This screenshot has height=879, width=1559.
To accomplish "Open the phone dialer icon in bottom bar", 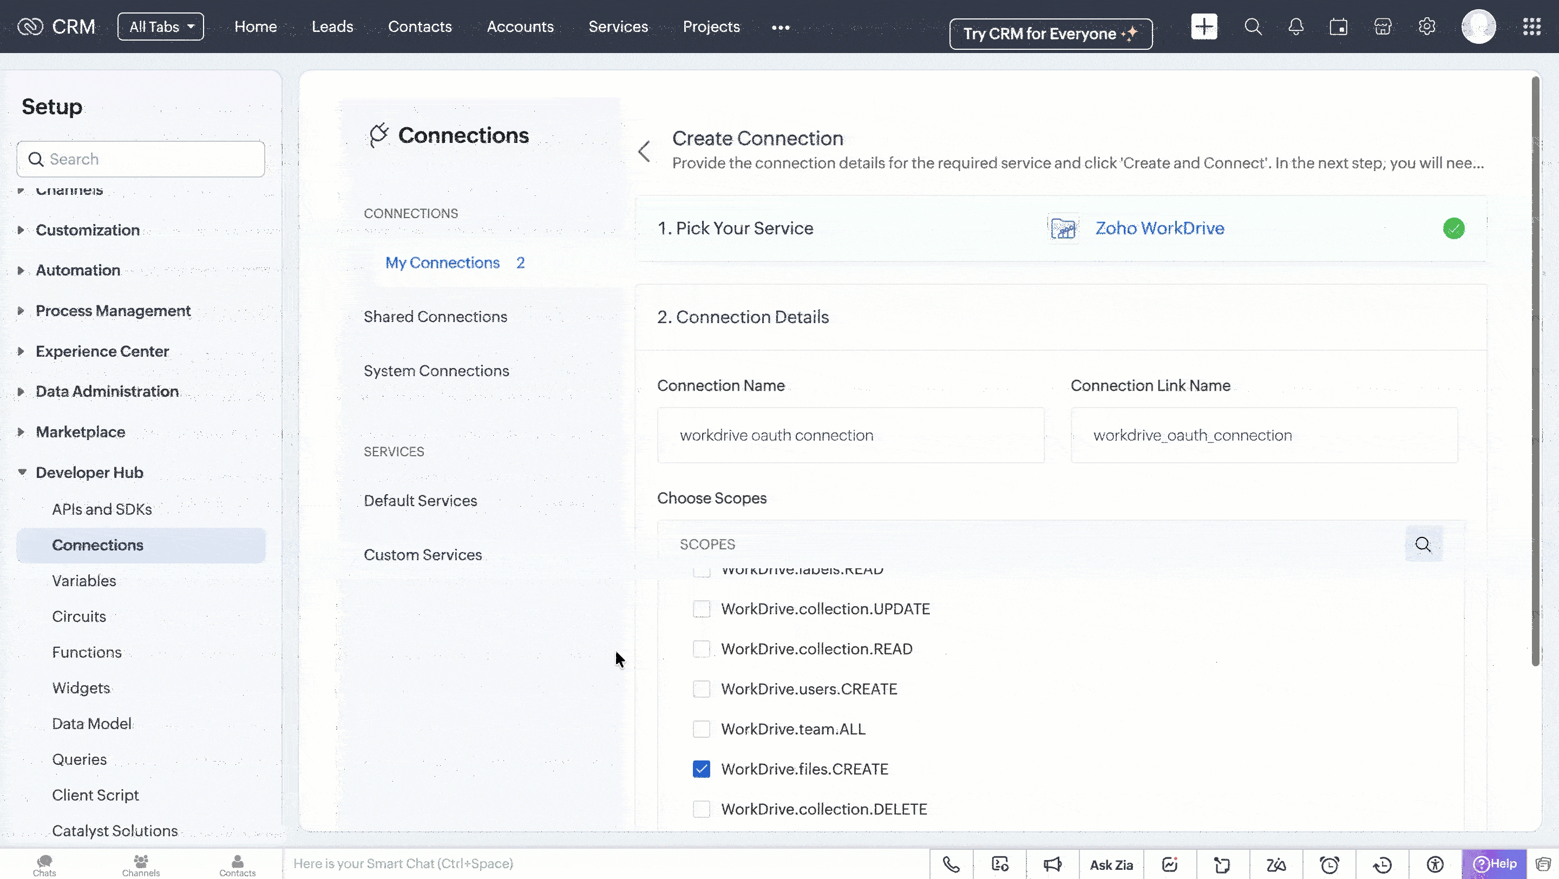I will 951,864.
